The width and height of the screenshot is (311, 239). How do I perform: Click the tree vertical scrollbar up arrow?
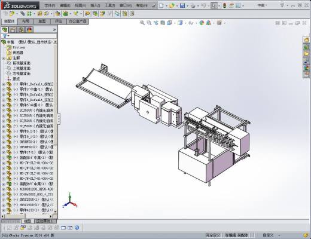(55, 42)
